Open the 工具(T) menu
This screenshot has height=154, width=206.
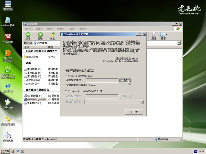[72, 29]
